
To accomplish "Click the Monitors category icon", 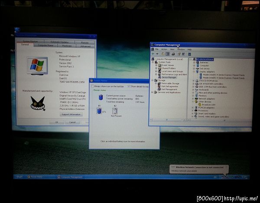I will point(197,96).
